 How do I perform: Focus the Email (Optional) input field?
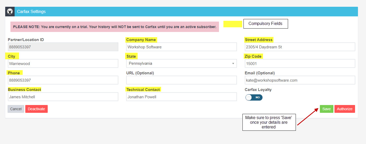300,80
